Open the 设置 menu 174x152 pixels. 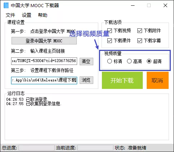27,15
